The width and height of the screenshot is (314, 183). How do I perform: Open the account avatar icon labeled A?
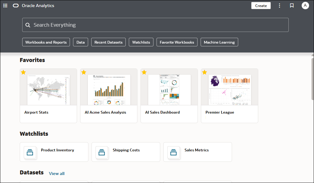(305, 5)
